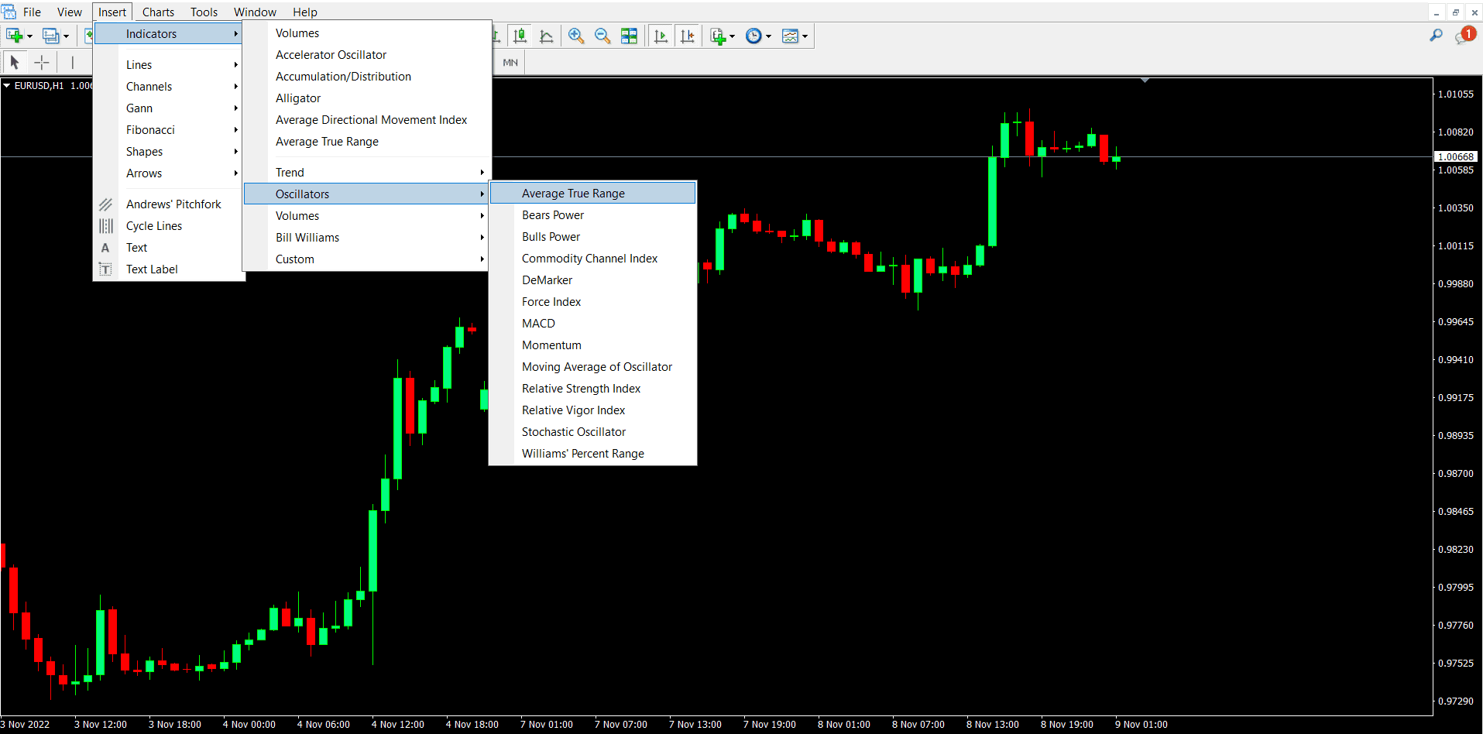
Task: Choose MACD from Oscillators list
Action: [592, 323]
